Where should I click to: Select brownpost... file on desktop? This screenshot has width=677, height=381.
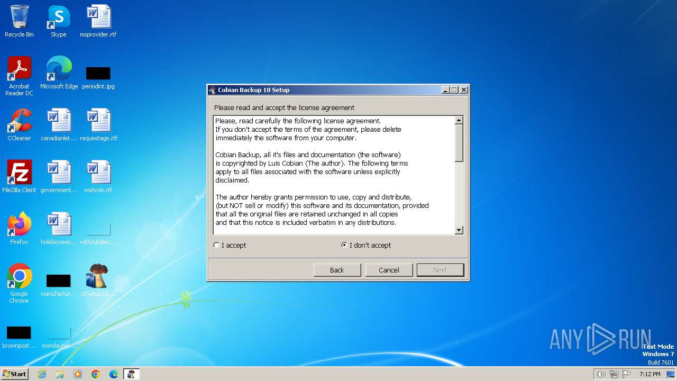(x=19, y=337)
